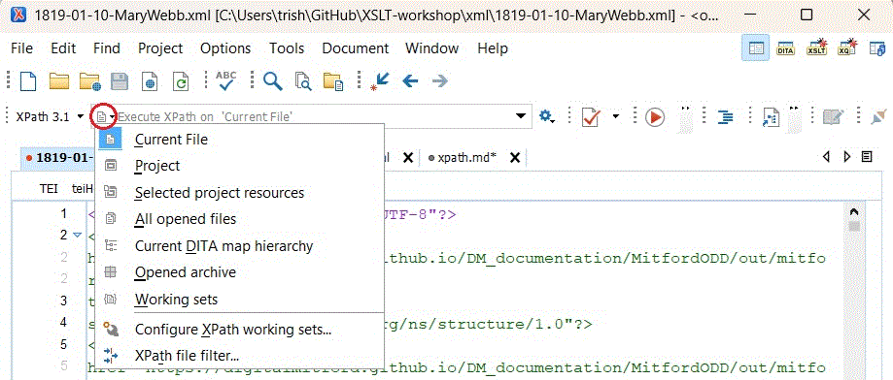Screen dimensions: 893x380
Task: Open XPath settings gear icon
Action: [x=547, y=117]
